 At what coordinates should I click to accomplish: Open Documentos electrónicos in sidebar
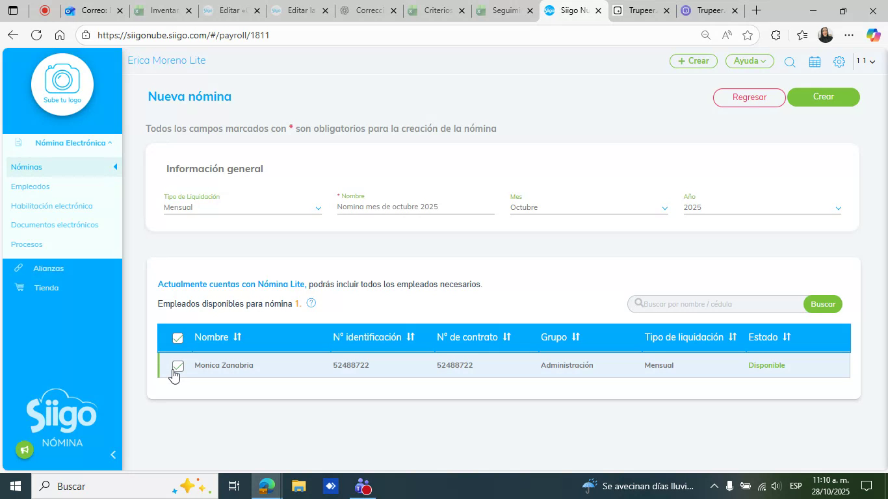pos(55,225)
